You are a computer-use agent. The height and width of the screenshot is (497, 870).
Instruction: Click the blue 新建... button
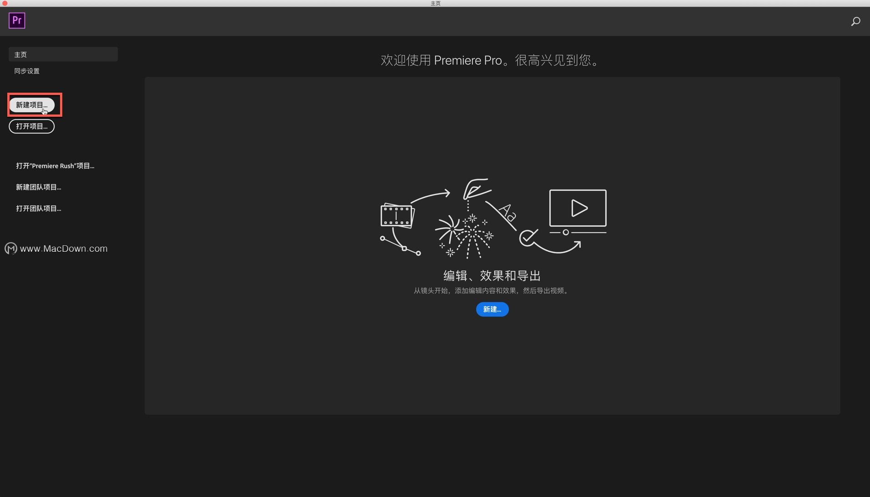pyautogui.click(x=492, y=309)
